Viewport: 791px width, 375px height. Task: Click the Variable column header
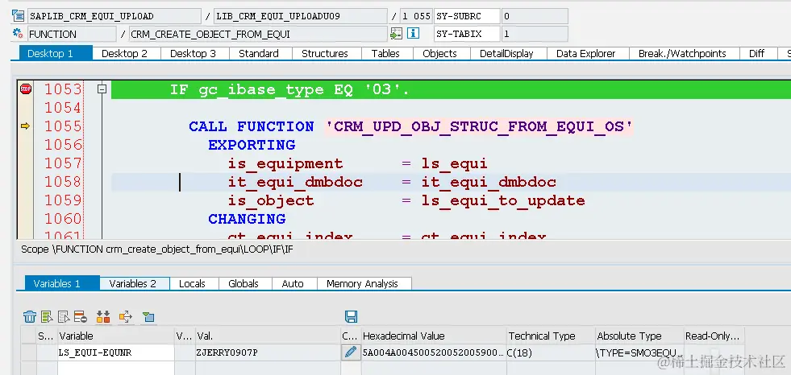point(115,336)
